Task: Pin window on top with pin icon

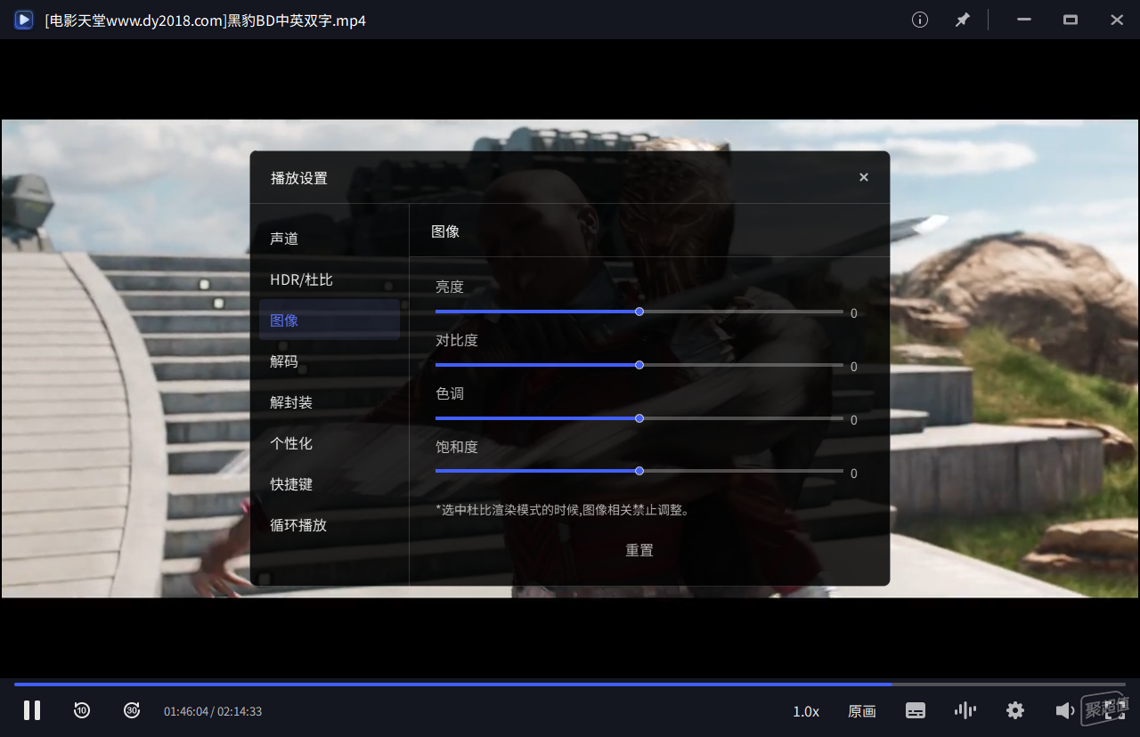Action: click(963, 20)
